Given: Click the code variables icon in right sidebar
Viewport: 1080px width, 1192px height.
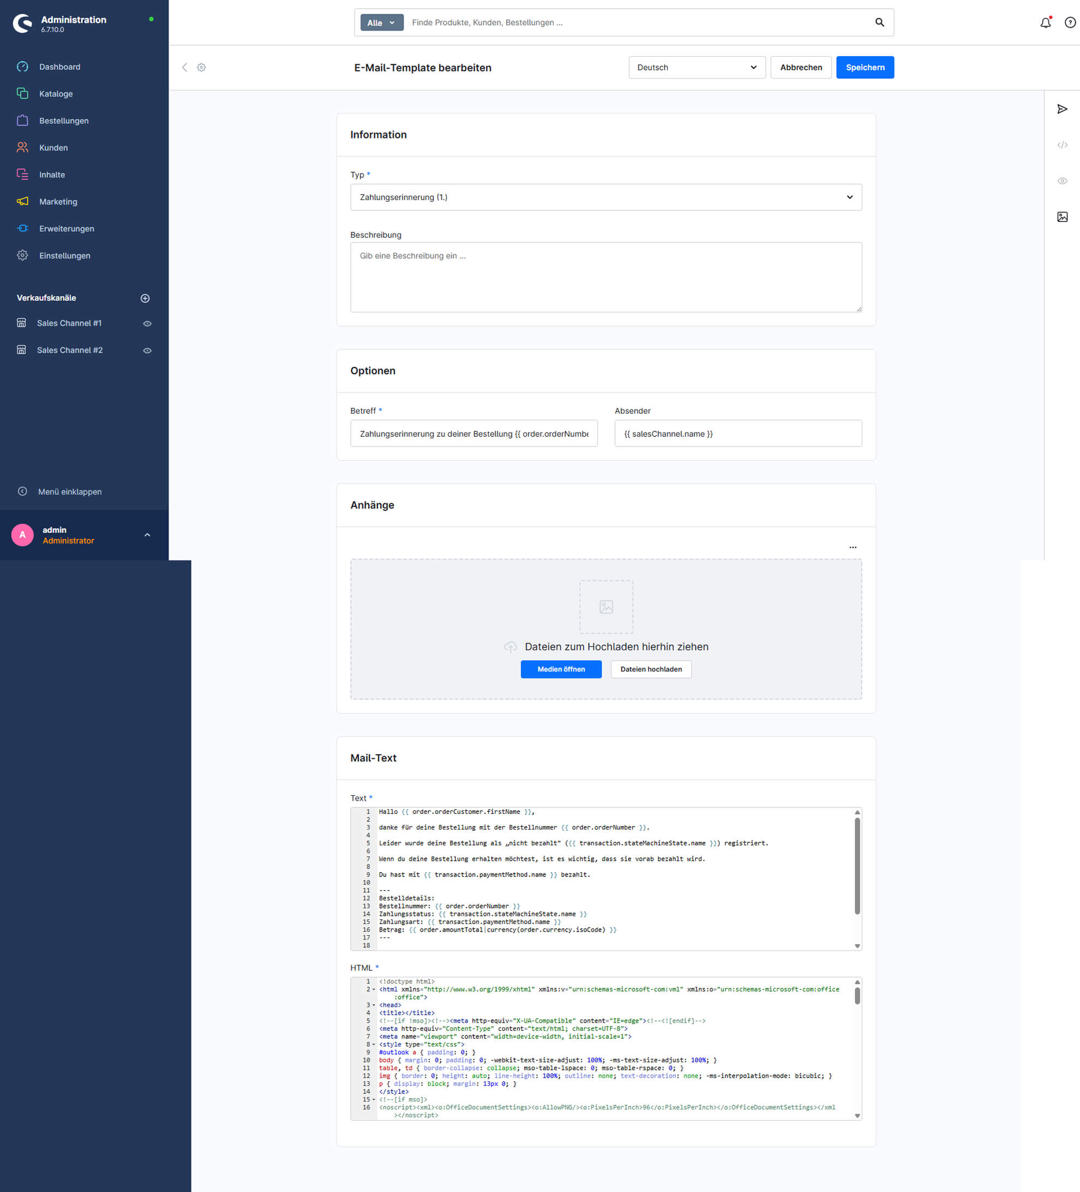Looking at the screenshot, I should (1062, 145).
